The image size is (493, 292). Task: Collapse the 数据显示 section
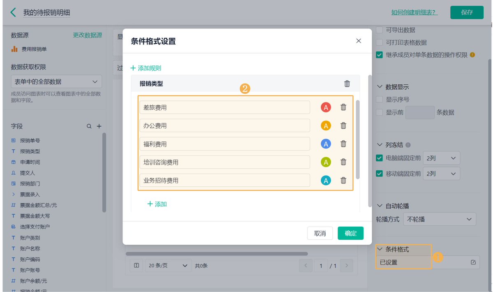pyautogui.click(x=380, y=86)
